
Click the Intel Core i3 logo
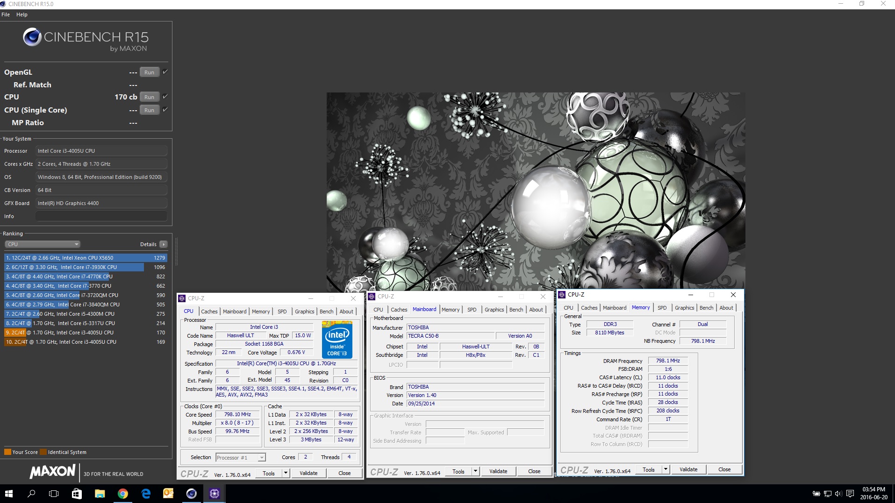point(337,340)
